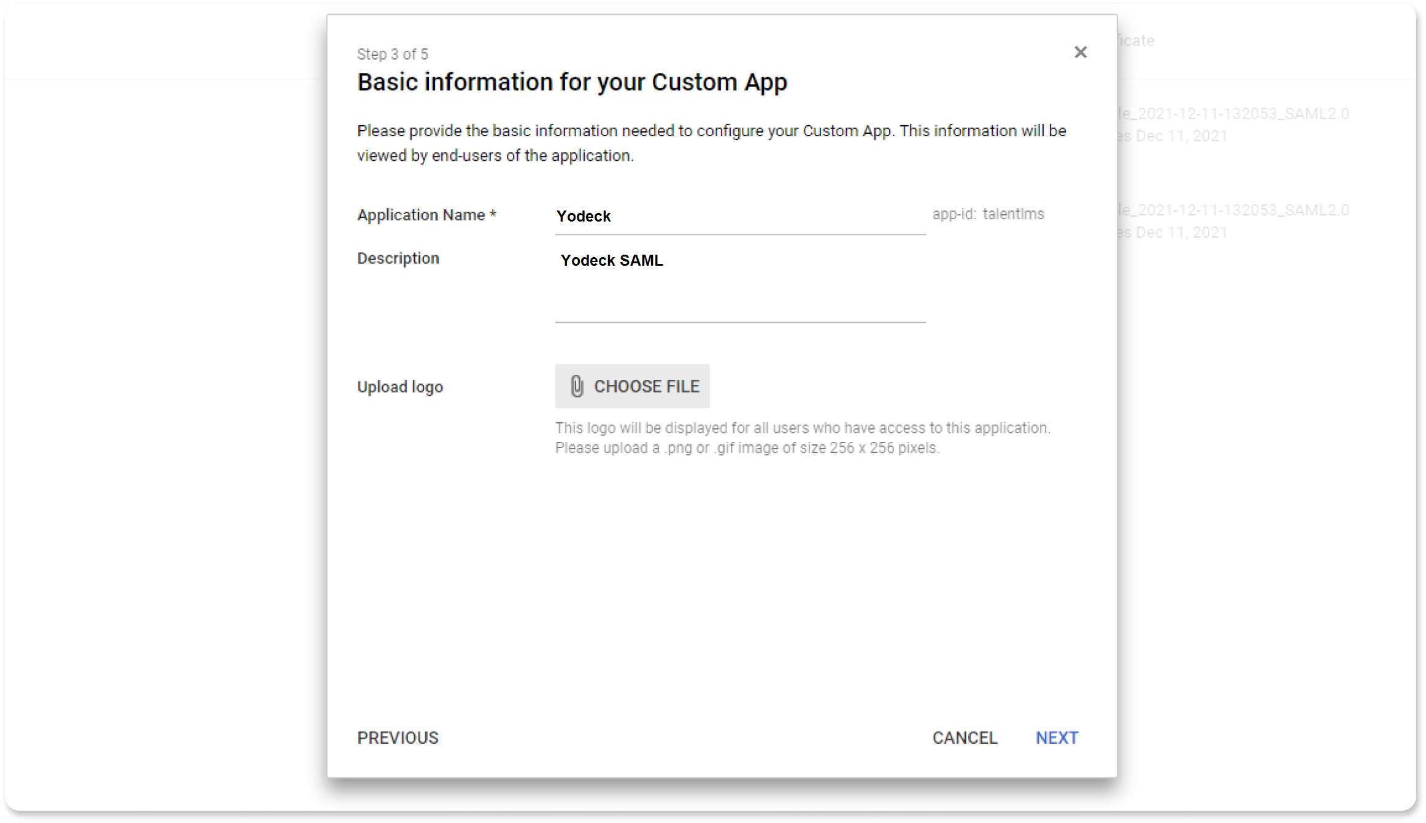The width and height of the screenshot is (1426, 823).
Task: Close the Custom App dialog with X
Action: [x=1081, y=53]
